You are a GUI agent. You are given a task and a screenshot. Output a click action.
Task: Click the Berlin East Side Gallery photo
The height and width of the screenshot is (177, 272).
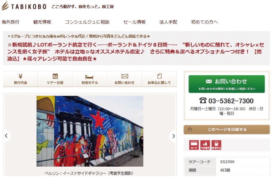(x=90, y=131)
